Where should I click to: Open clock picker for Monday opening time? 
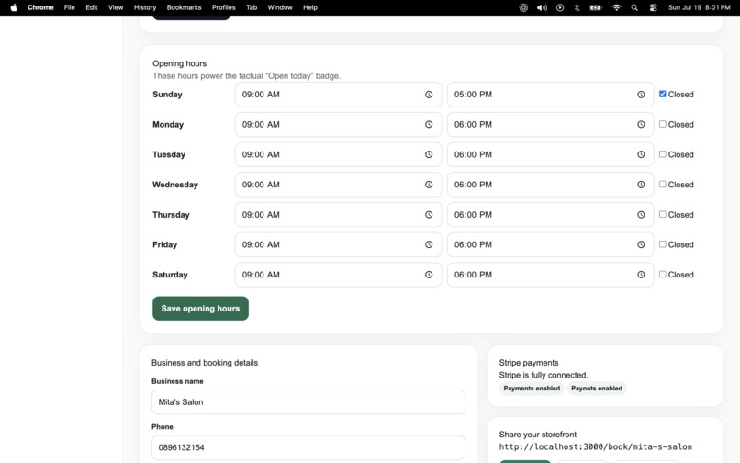[x=429, y=124]
